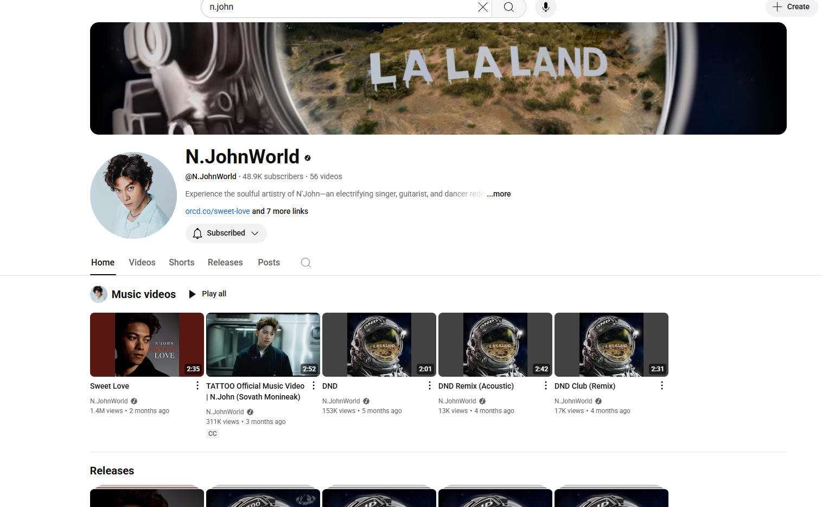Open the DND video thumbnail

379,345
